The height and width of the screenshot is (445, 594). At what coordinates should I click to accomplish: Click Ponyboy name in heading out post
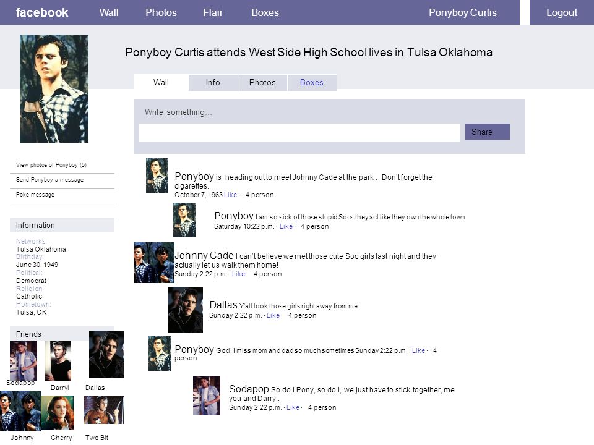click(x=194, y=176)
